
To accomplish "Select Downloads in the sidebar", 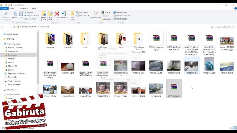I will pos(12,55).
